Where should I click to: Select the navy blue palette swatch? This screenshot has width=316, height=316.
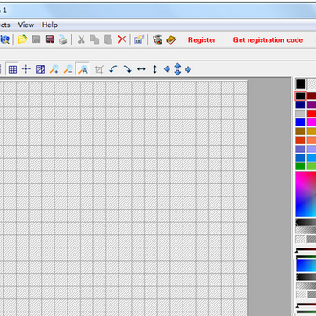(x=300, y=104)
